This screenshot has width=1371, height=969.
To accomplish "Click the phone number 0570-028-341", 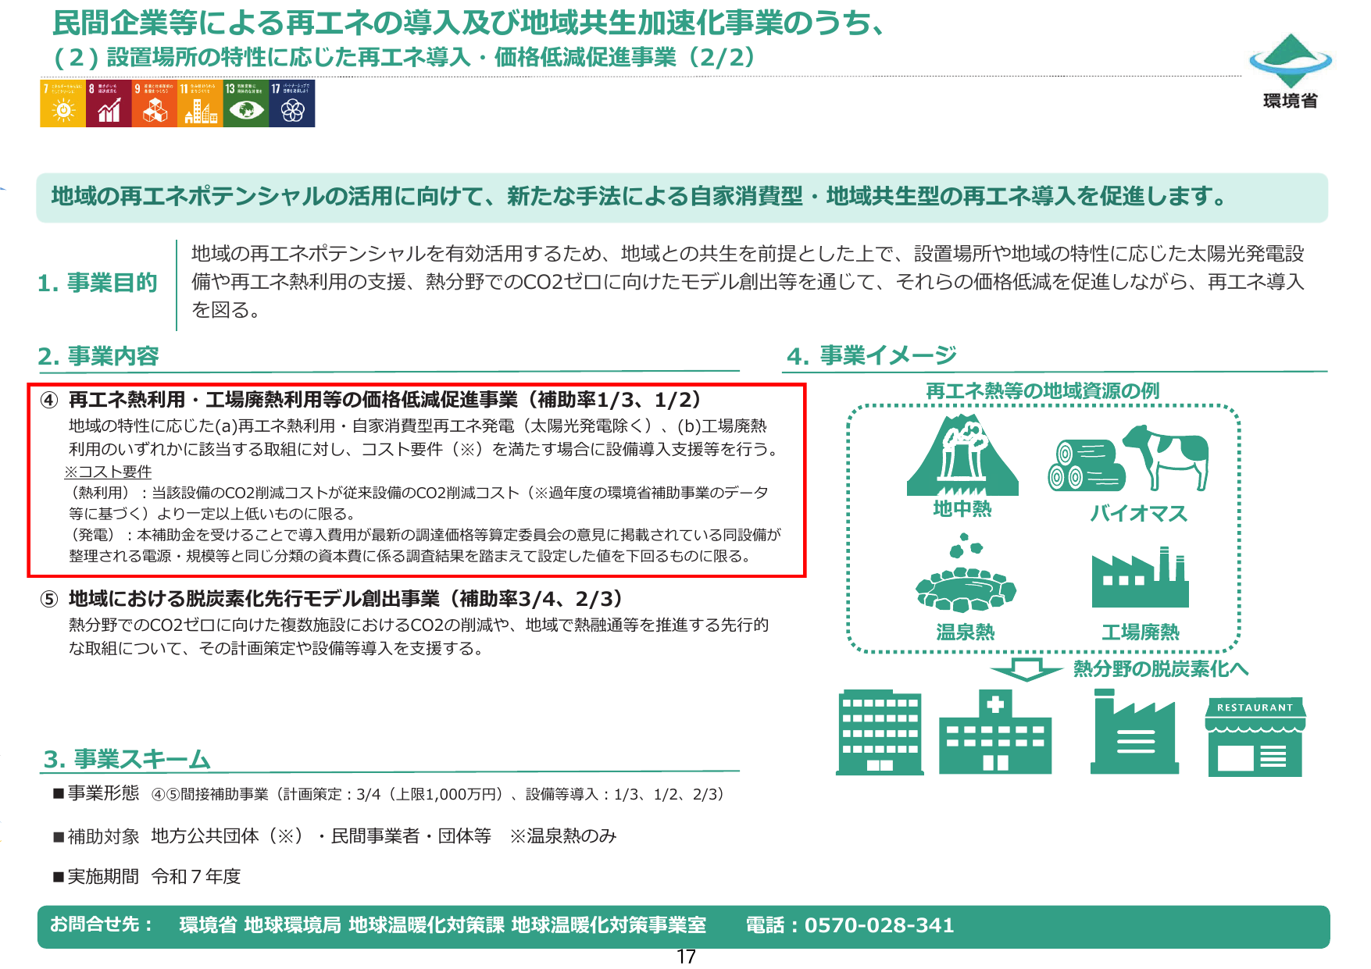I will tap(872, 926).
